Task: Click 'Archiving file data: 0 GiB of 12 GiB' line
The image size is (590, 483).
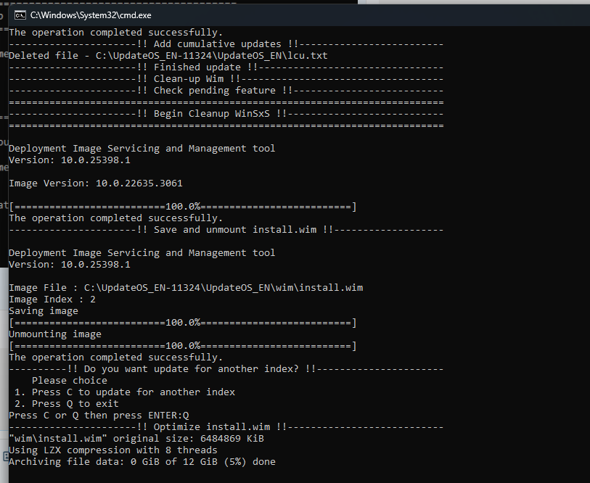Action: tap(142, 462)
